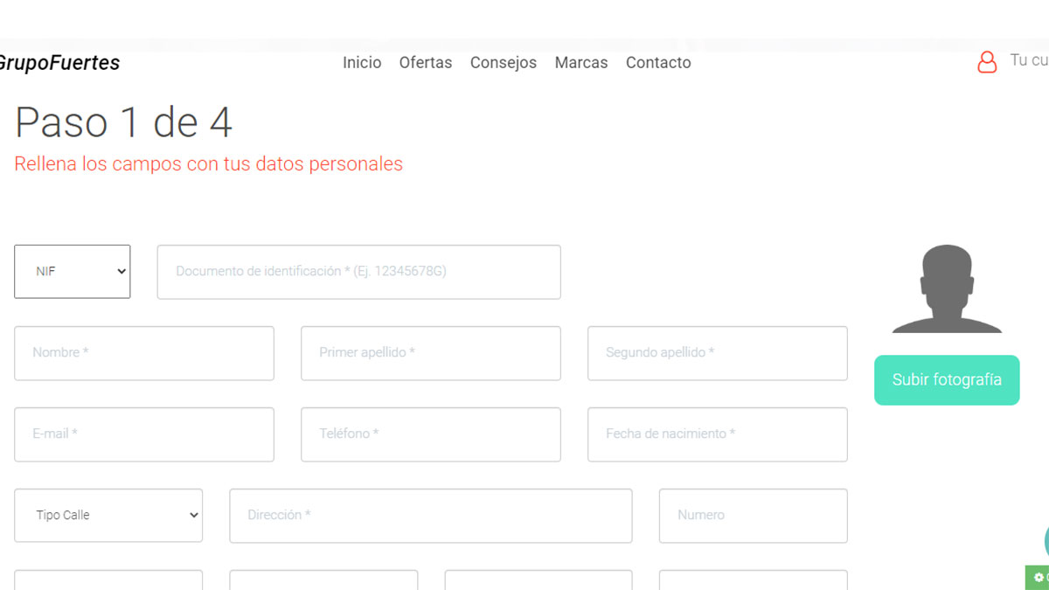The height and width of the screenshot is (590, 1049).
Task: Go to the Consejos page
Action: point(504,62)
